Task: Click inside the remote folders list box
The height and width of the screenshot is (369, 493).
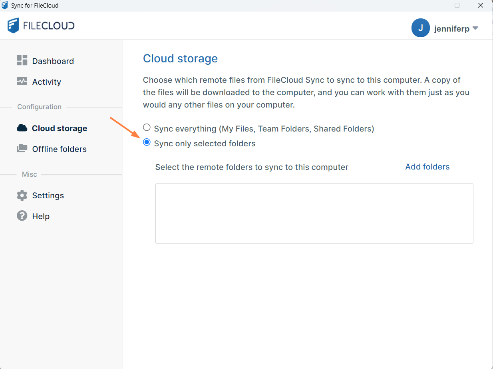Action: [x=314, y=213]
